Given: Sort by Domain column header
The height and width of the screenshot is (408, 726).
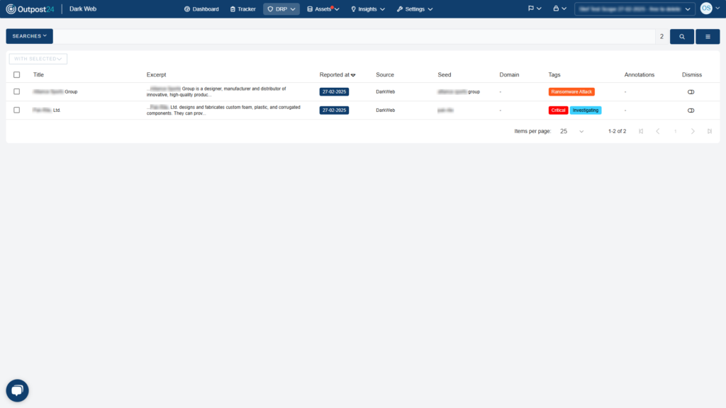Looking at the screenshot, I should (x=509, y=74).
